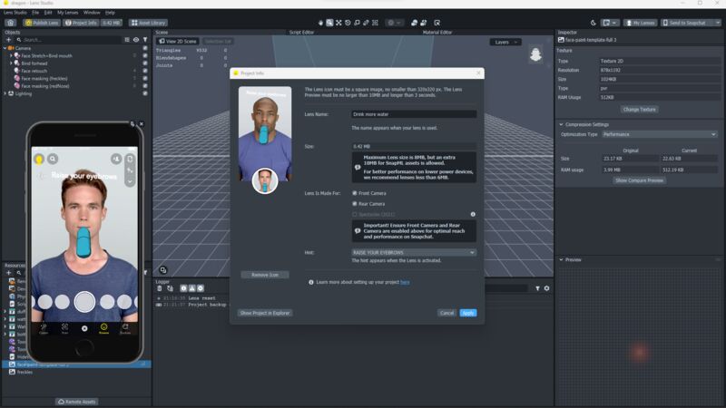Tap the search magnifier in phone preview
Screen dimensions: 726x408
click(53, 159)
